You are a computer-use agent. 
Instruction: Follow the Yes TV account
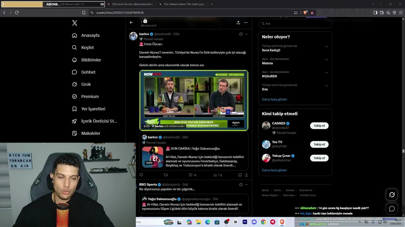pyautogui.click(x=319, y=144)
